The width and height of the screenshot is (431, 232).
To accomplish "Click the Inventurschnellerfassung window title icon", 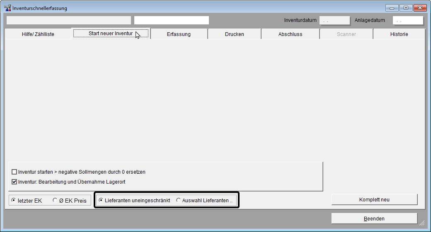I will [7, 8].
